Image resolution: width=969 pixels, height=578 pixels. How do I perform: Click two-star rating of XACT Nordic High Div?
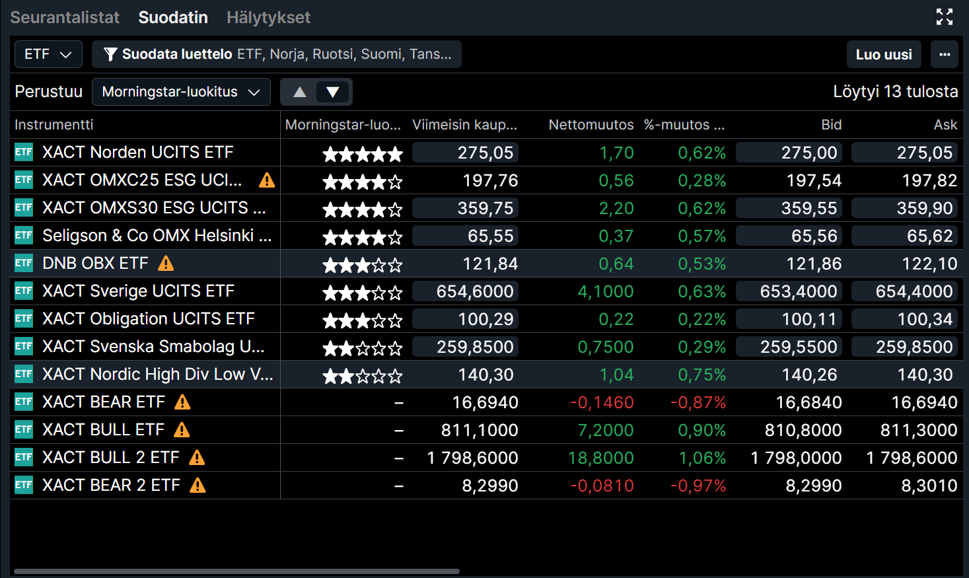pyautogui.click(x=363, y=376)
